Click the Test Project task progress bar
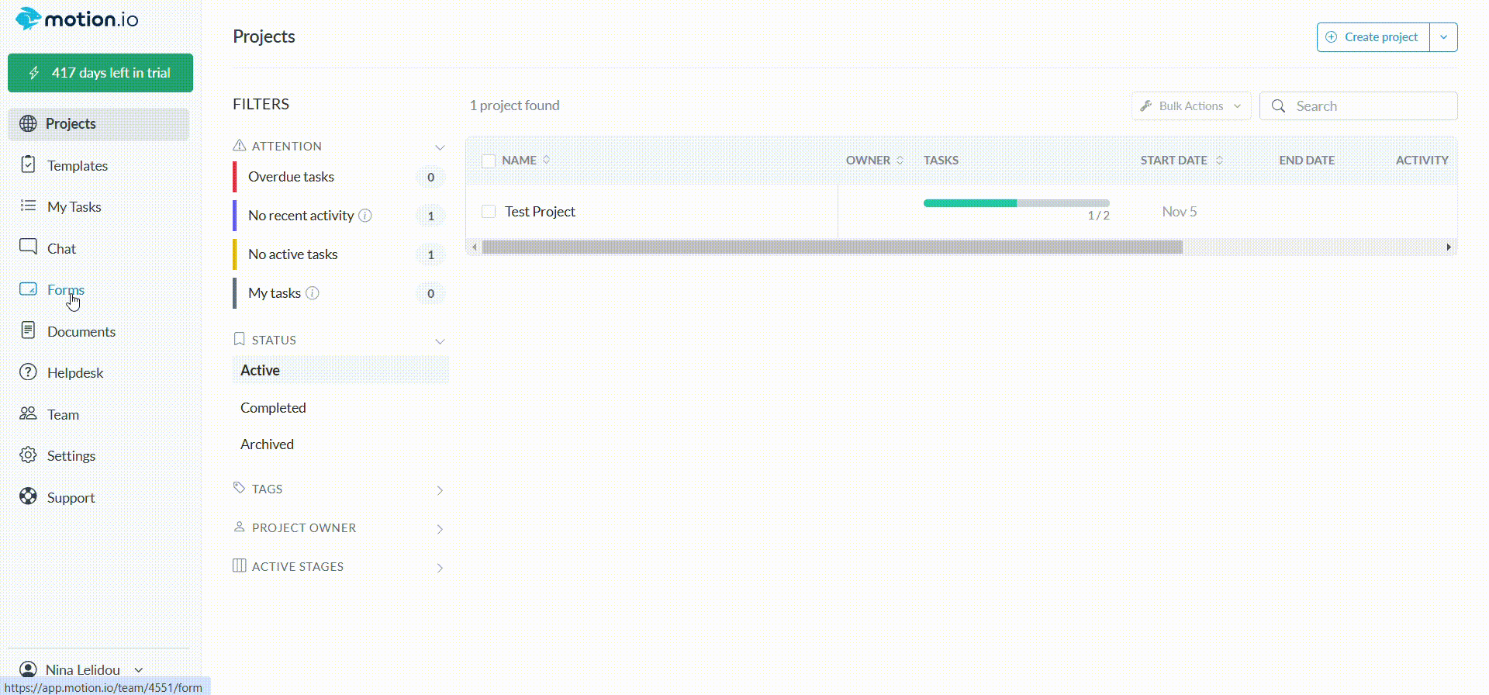1489x695 pixels. (1016, 203)
